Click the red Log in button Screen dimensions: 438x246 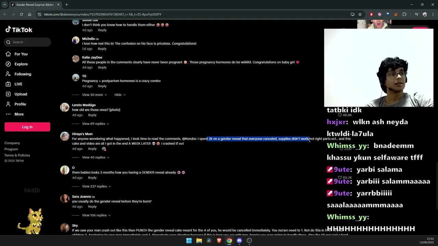pos(27,127)
